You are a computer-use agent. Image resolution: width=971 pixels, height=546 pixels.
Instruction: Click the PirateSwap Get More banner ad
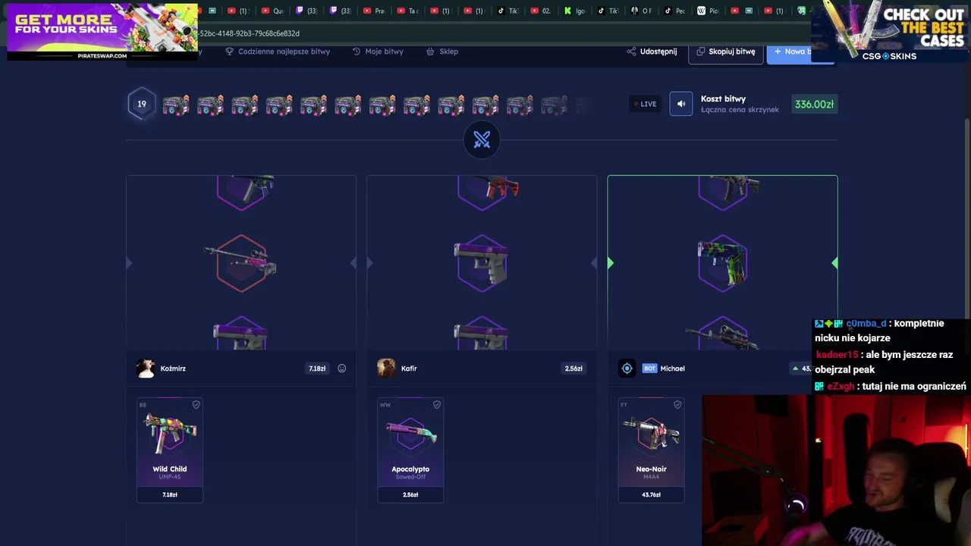tap(102, 31)
